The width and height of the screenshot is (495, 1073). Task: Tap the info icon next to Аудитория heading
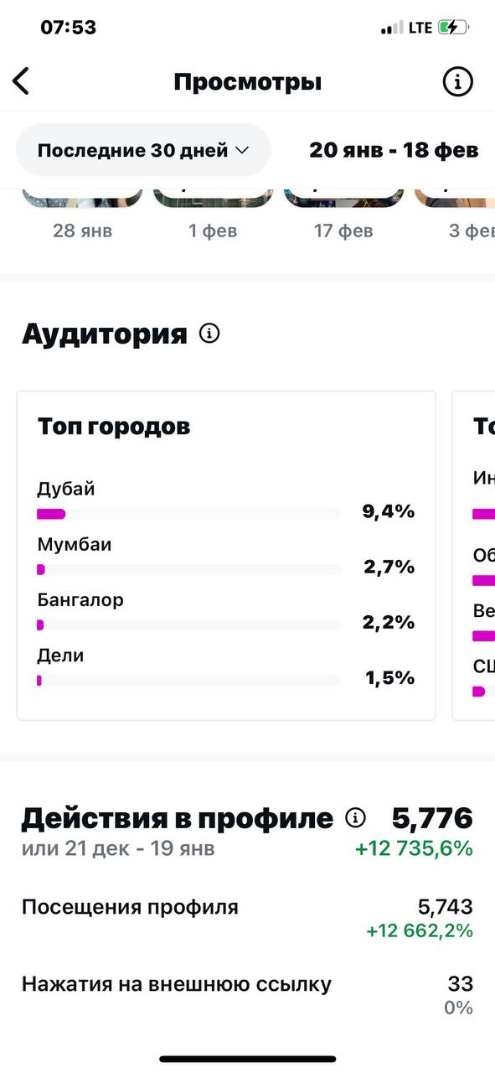(x=209, y=333)
